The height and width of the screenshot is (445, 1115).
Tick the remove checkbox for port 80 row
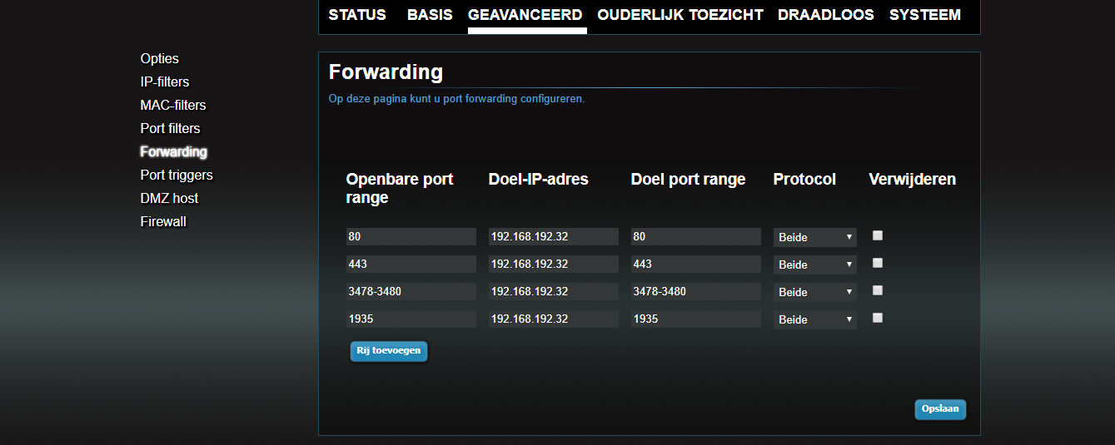pos(877,235)
